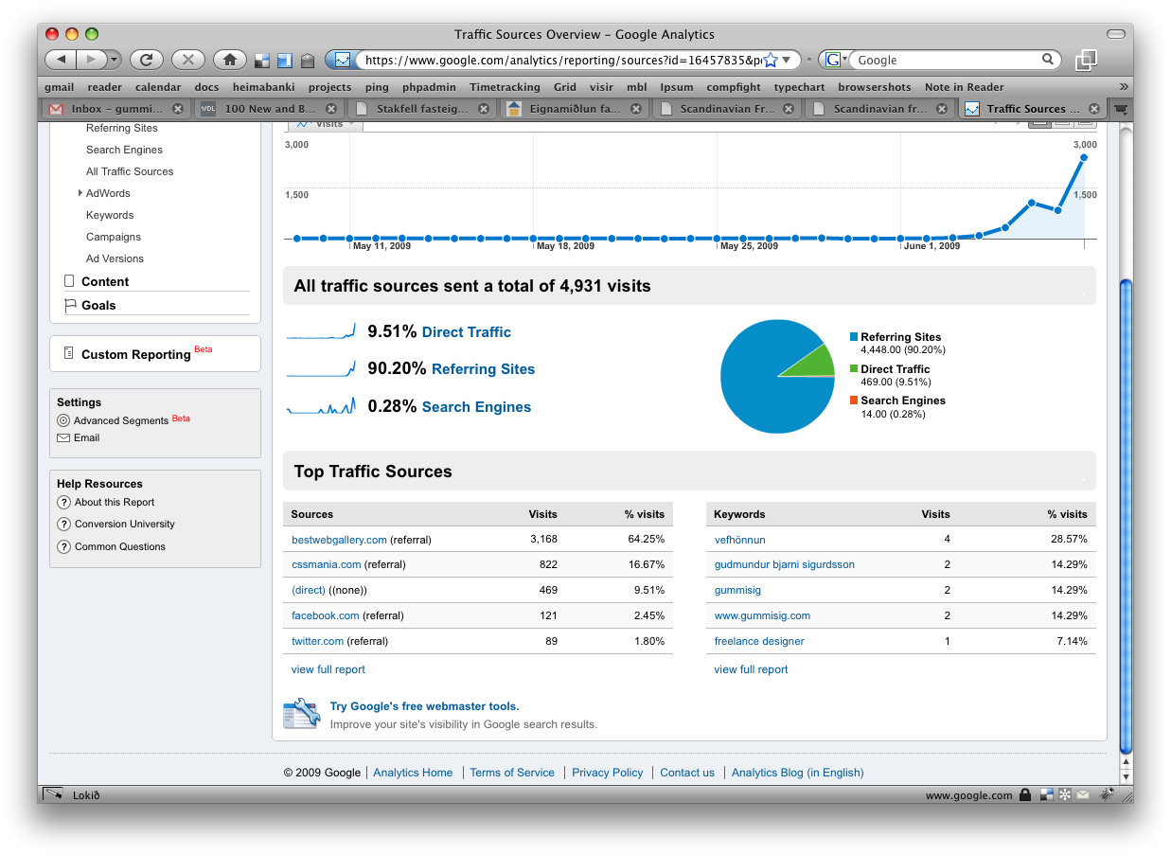Screen dimensions: 1171x855
Task: Open Campaigns in sidebar
Action: (114, 237)
